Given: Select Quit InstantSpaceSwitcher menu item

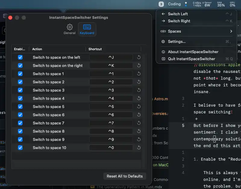Looking at the screenshot, I should [x=191, y=59].
